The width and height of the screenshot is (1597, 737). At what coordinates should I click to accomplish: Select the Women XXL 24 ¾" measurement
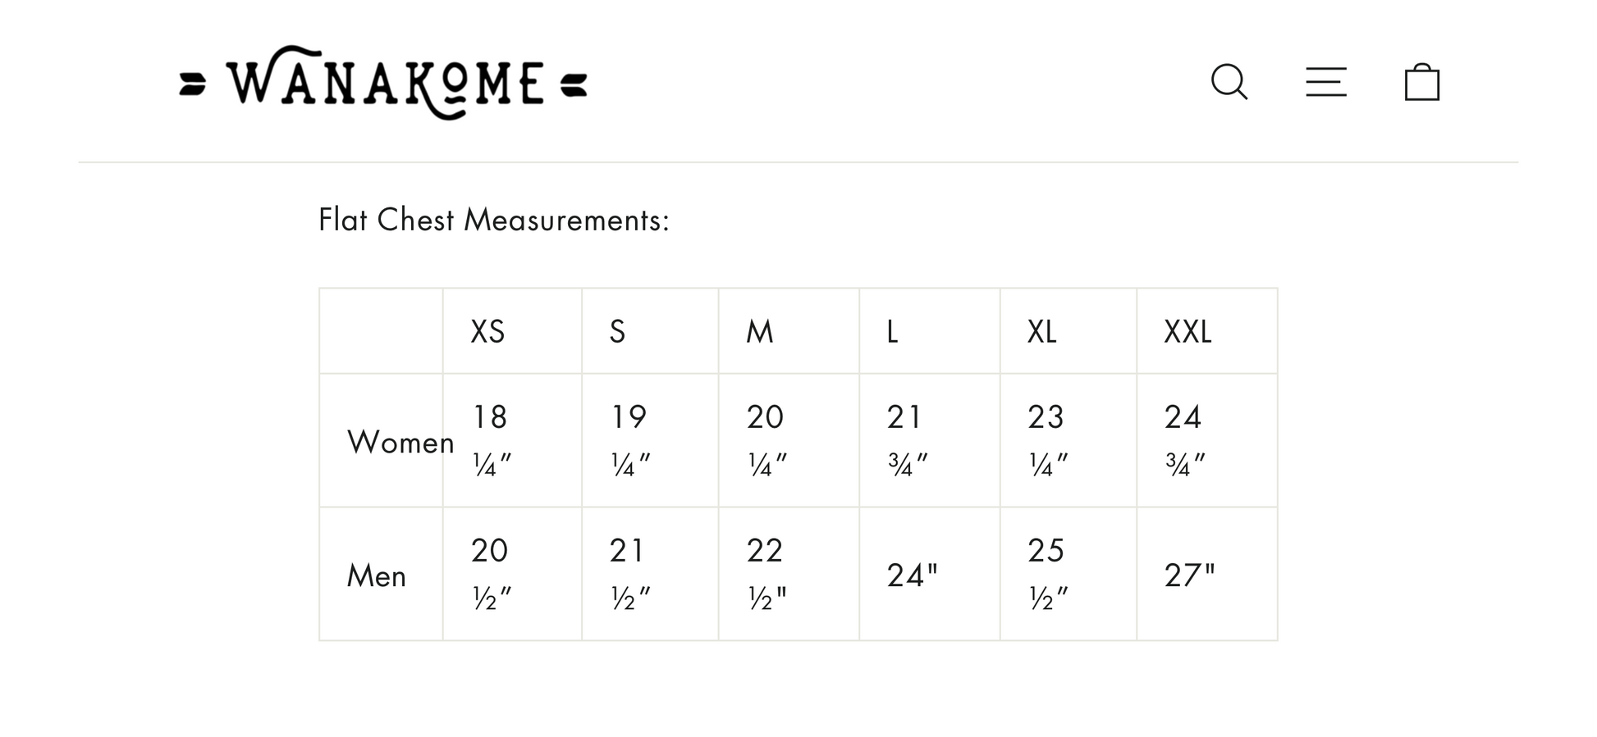point(1185,440)
